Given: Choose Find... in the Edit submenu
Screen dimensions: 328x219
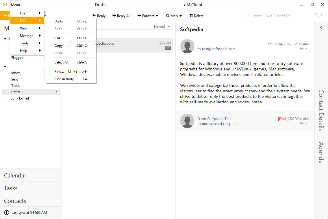Looking at the screenshot, I should [x=71, y=71].
